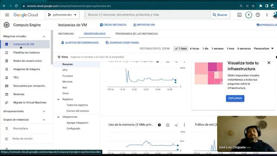277x156 pixels.
Task: Collapse the Grupos de instancias section
Action: click(x=44, y=120)
